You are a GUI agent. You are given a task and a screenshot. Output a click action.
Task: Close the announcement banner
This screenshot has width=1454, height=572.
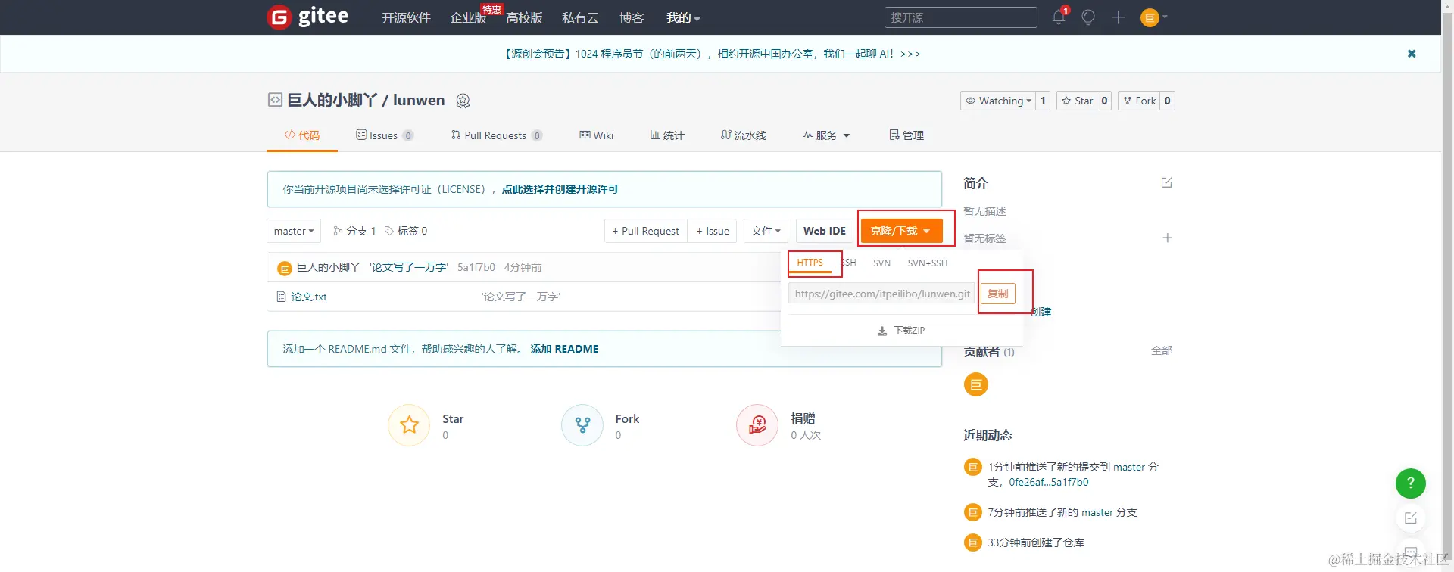pyautogui.click(x=1412, y=54)
